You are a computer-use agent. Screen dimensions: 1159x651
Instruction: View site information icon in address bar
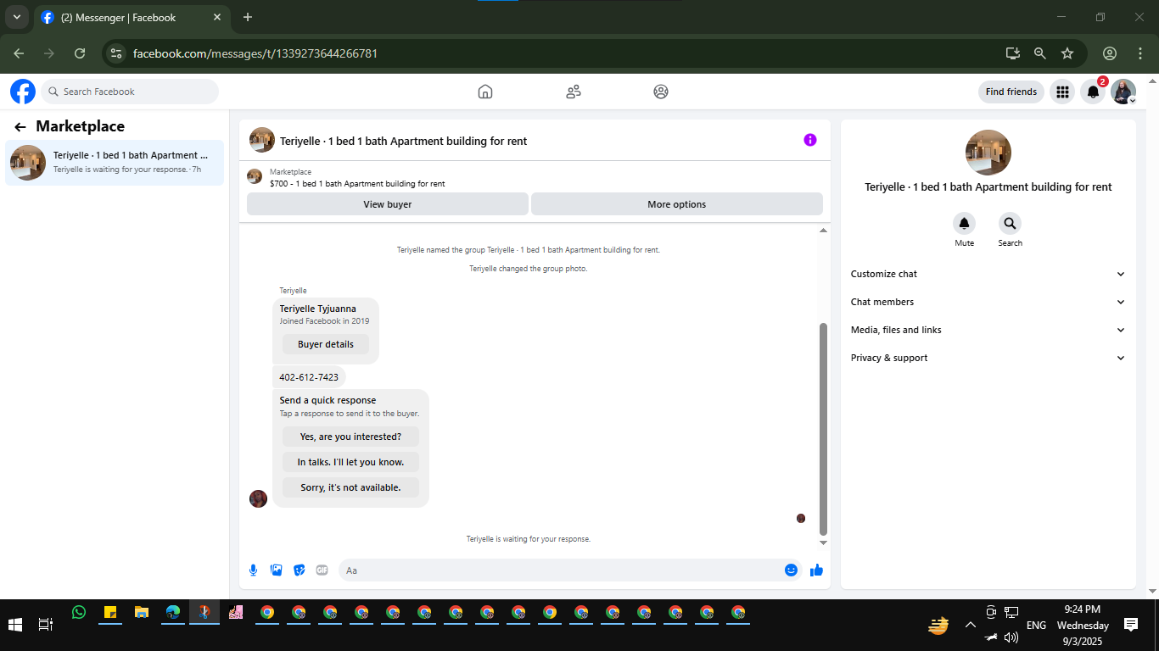[117, 53]
